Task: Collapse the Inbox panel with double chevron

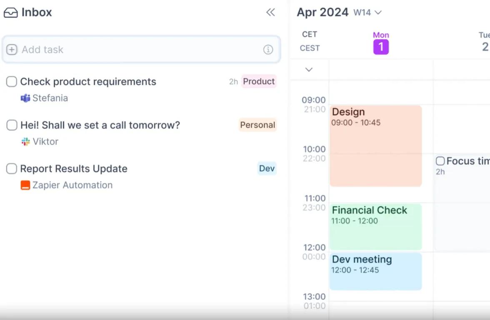Action: 271,12
